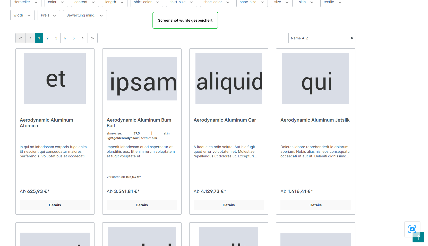Click the 'et' product image
This screenshot has width=428, height=246.
coord(55,79)
